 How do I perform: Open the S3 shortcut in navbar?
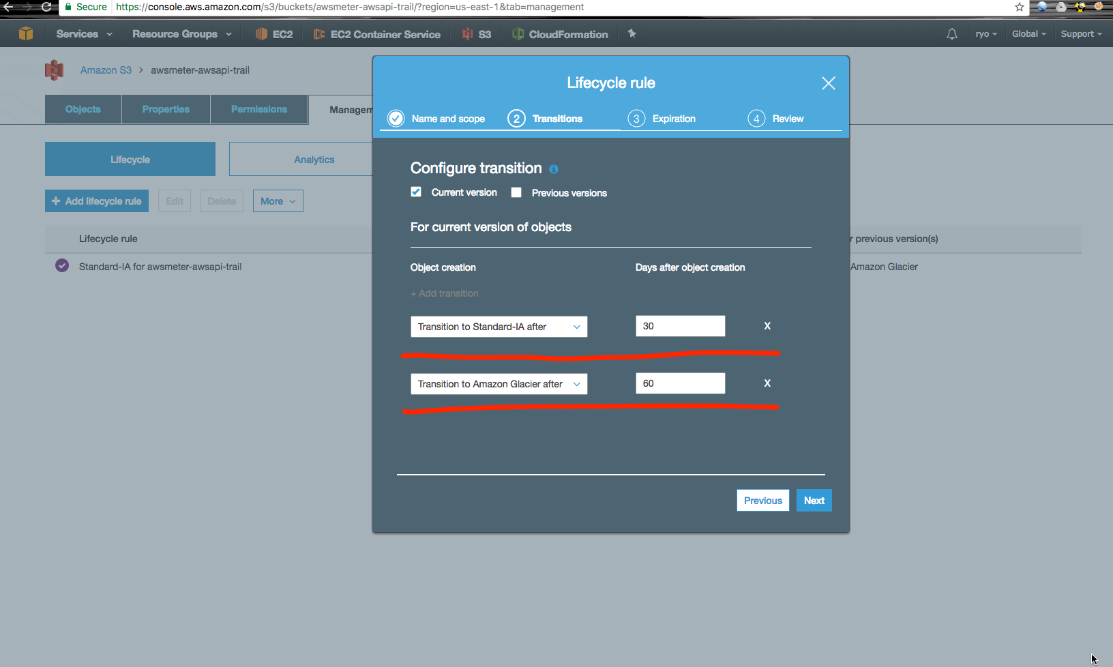point(477,34)
